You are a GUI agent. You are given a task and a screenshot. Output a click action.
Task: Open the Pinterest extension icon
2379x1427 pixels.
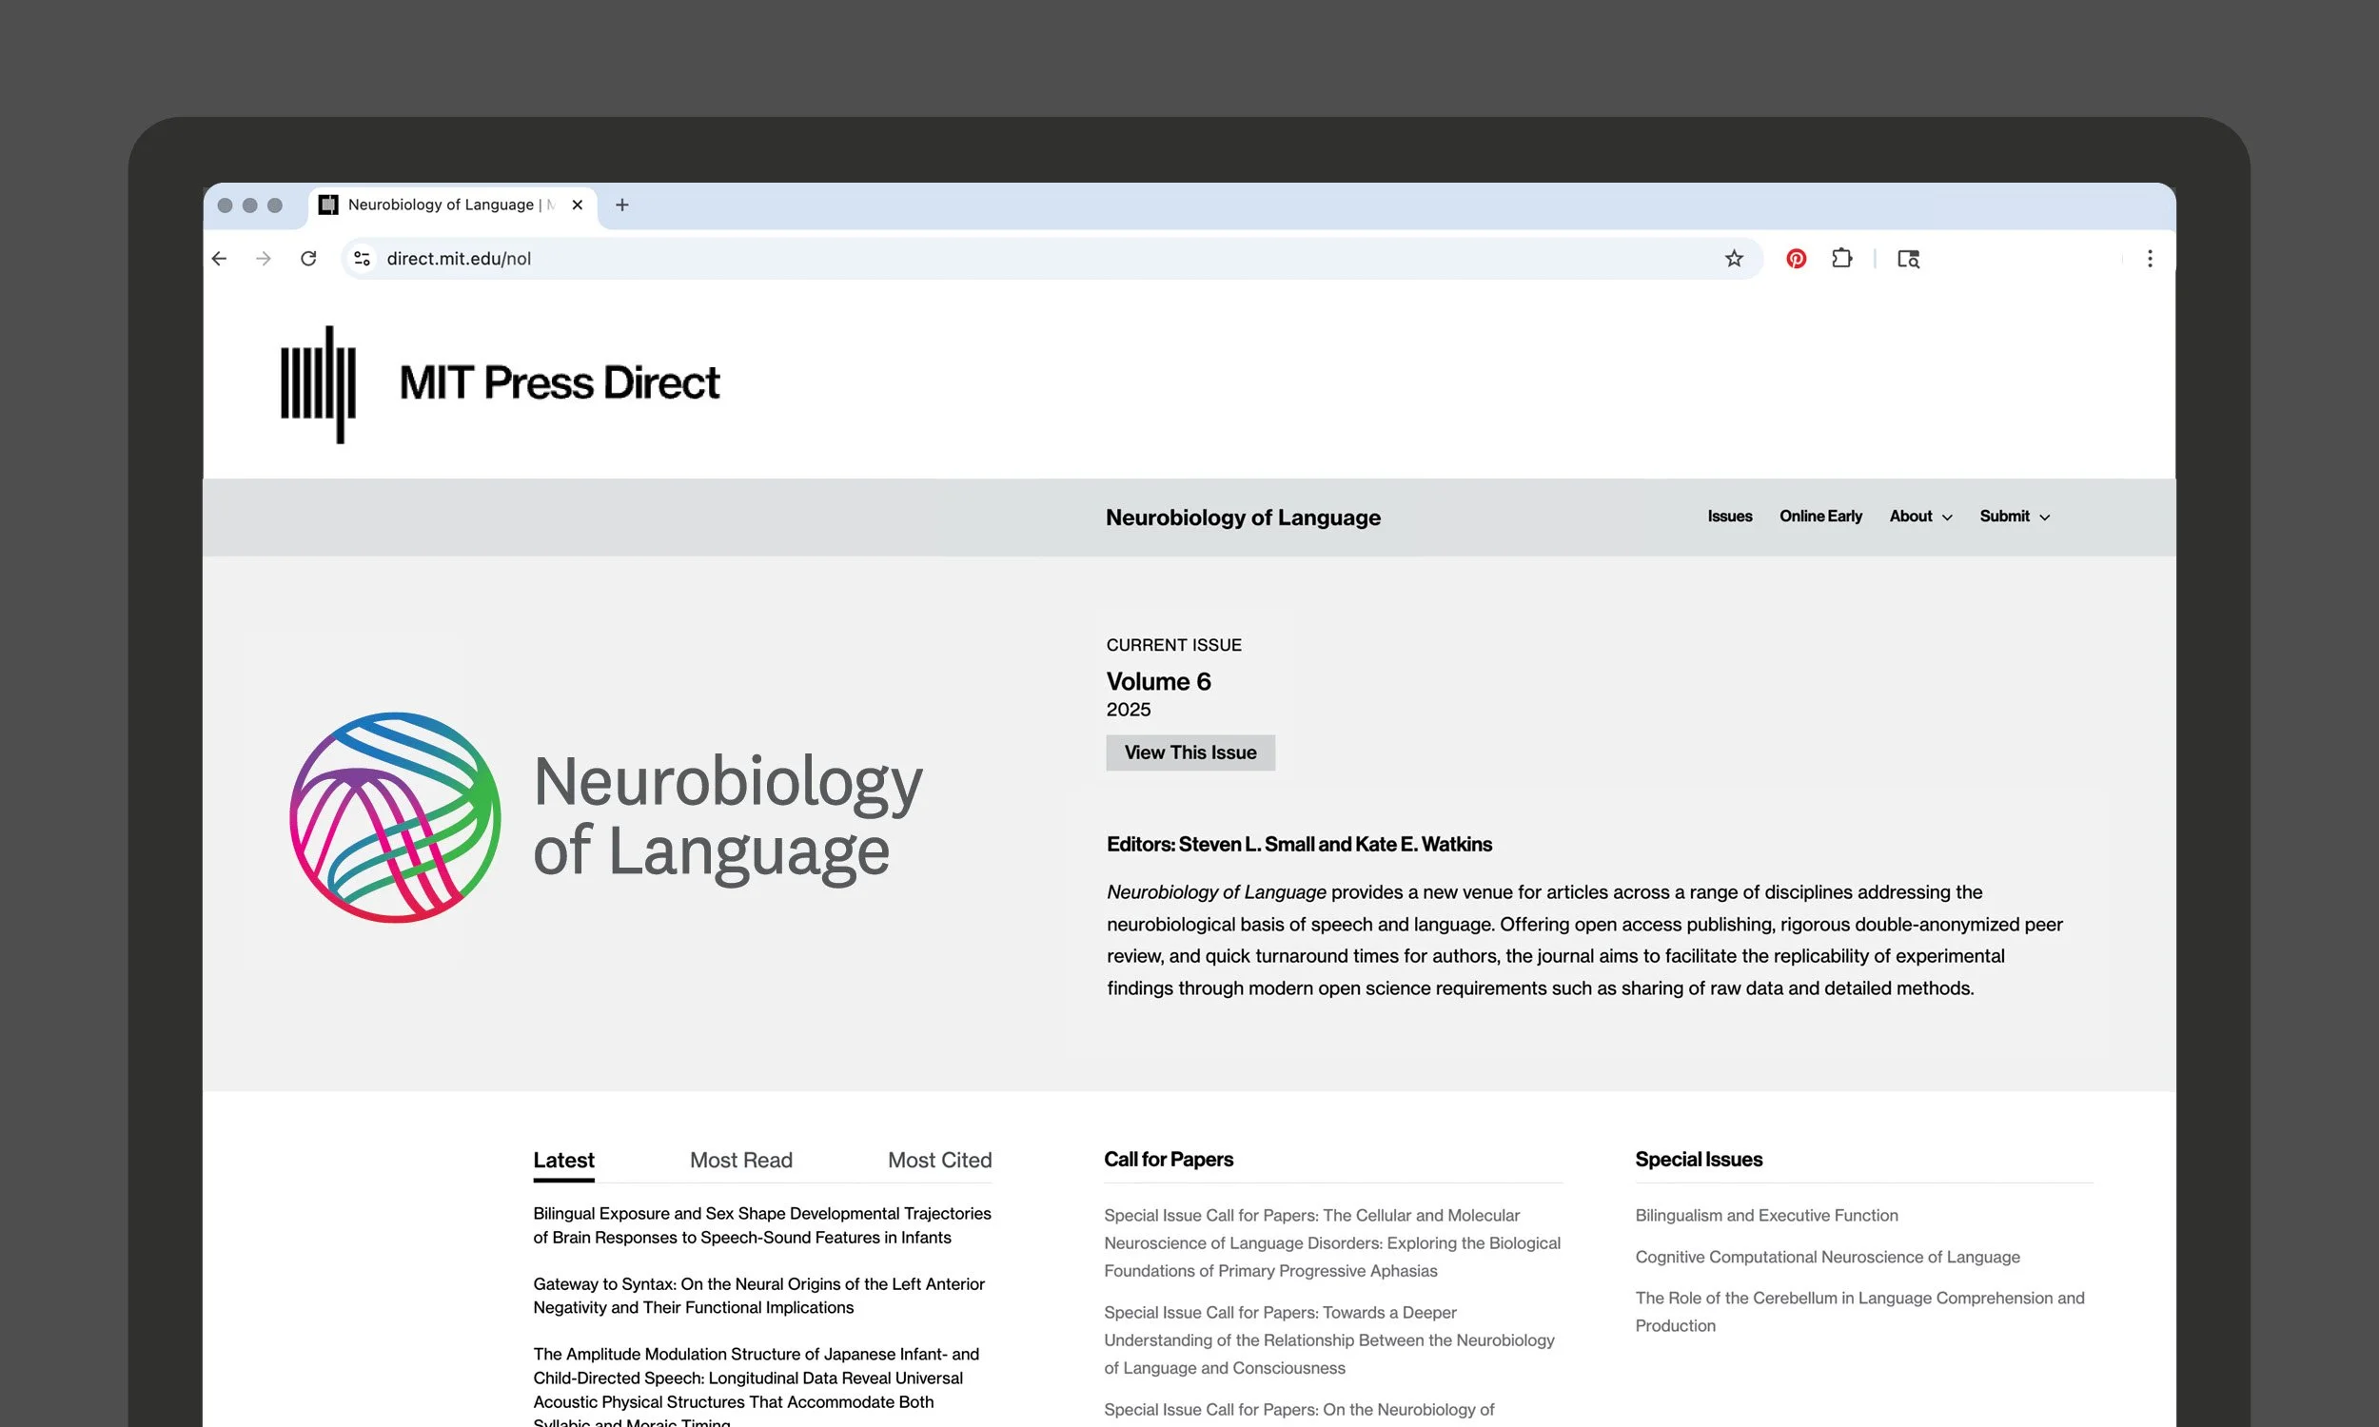pyautogui.click(x=1796, y=258)
